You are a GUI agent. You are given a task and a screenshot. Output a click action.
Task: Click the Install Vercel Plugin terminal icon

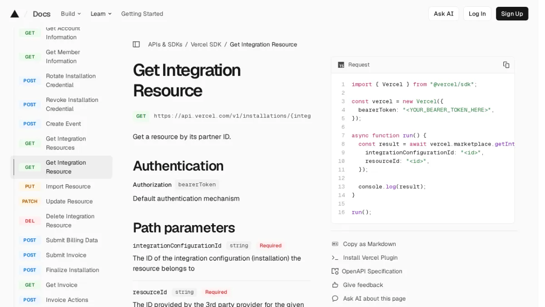point(335,258)
